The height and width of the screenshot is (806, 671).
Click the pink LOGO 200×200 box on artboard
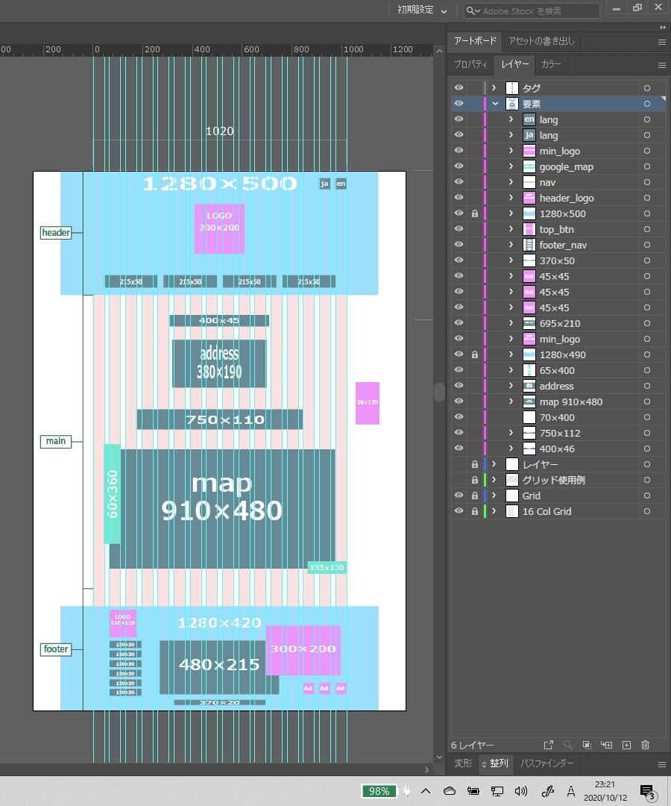[219, 229]
